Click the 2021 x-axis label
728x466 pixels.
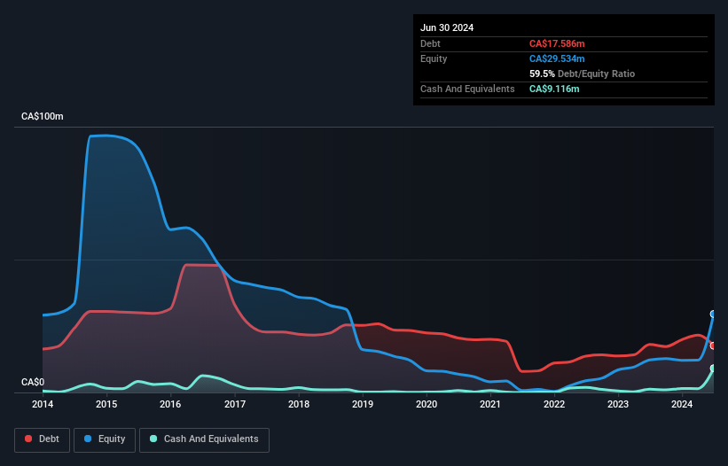[490, 404]
